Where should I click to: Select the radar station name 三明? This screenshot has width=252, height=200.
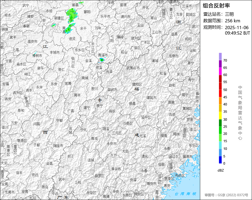pyautogui.click(x=229, y=14)
